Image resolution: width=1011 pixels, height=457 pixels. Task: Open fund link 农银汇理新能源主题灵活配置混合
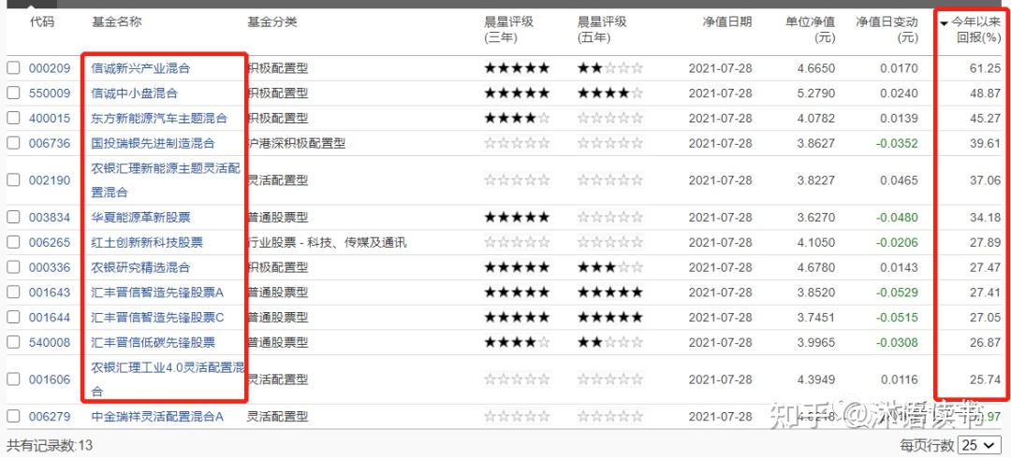166,180
